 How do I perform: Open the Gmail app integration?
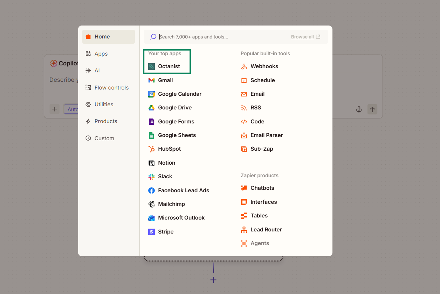coord(165,80)
